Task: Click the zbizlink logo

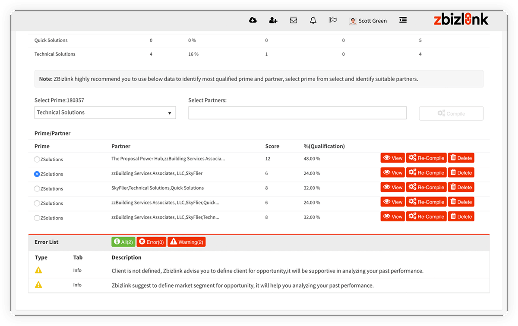Action: click(461, 19)
